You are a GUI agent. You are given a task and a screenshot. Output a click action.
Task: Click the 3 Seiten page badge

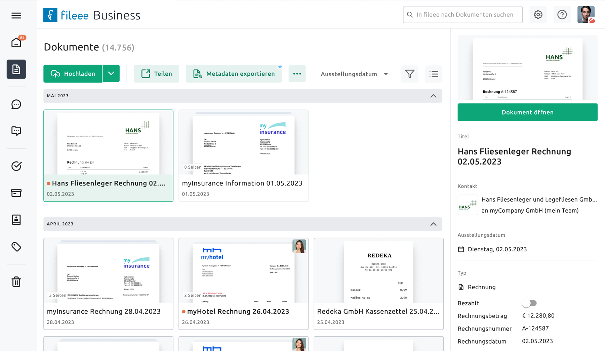[57, 295]
